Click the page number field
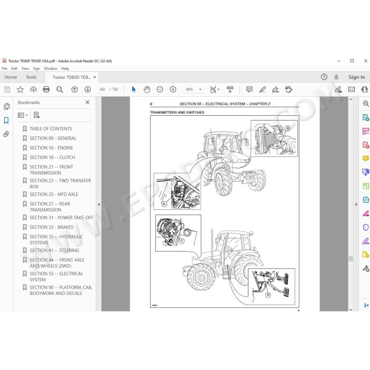 pyautogui.click(x=102, y=89)
